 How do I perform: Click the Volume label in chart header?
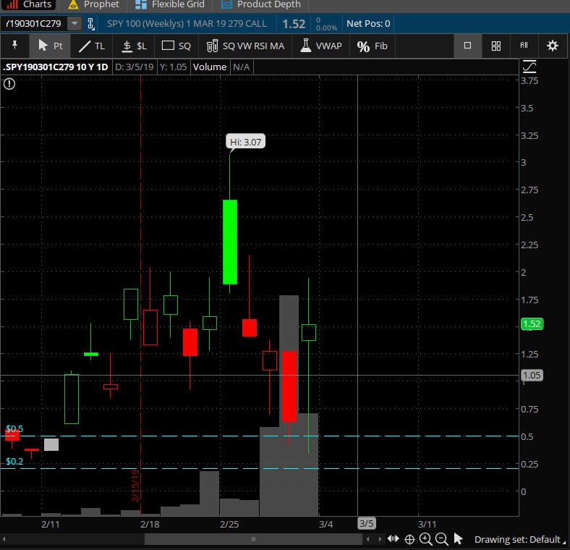pos(209,67)
